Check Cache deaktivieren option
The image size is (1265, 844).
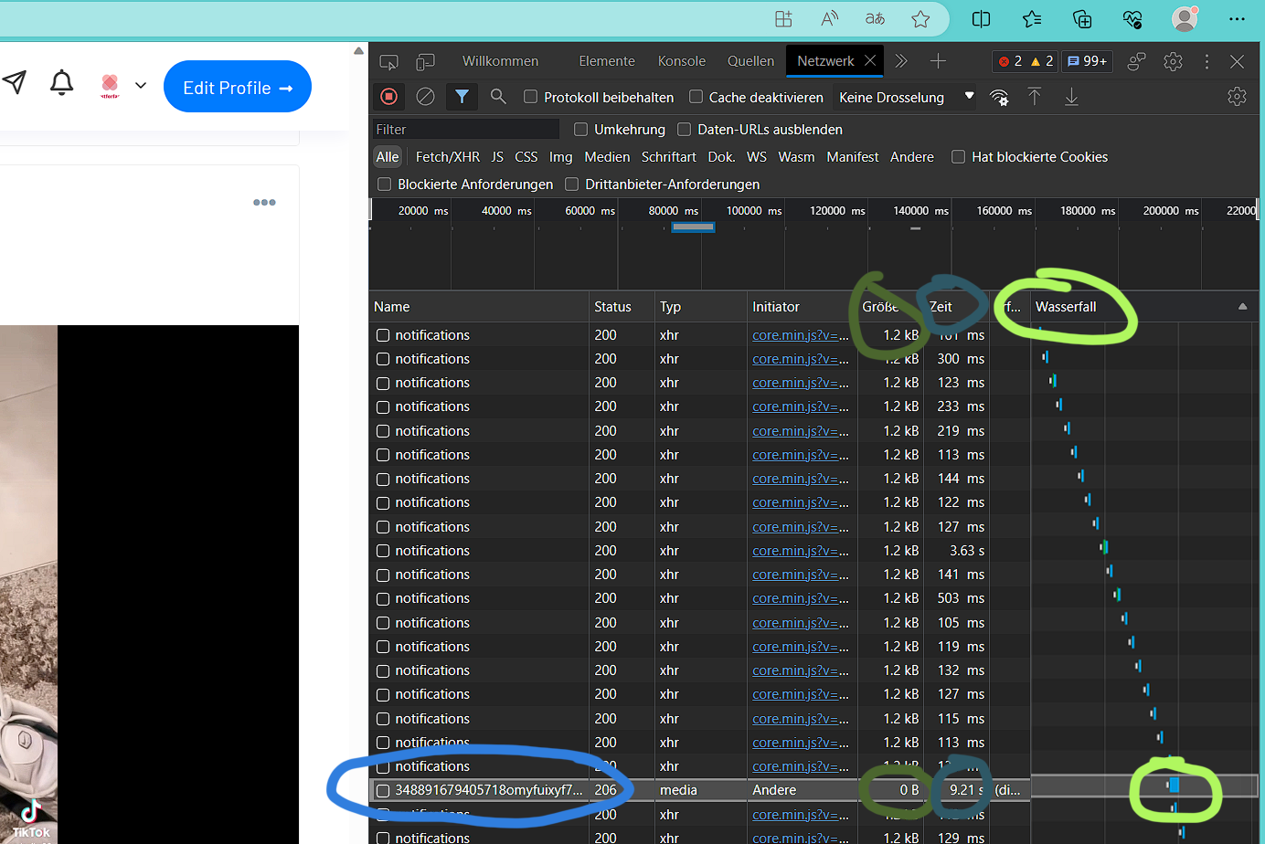point(696,97)
